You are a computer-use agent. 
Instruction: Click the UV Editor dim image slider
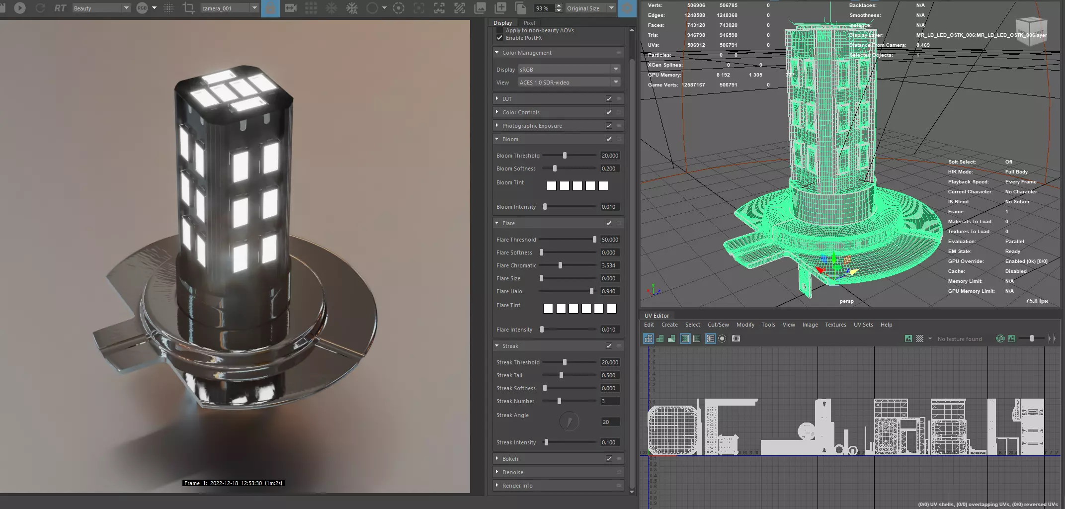(x=1031, y=339)
